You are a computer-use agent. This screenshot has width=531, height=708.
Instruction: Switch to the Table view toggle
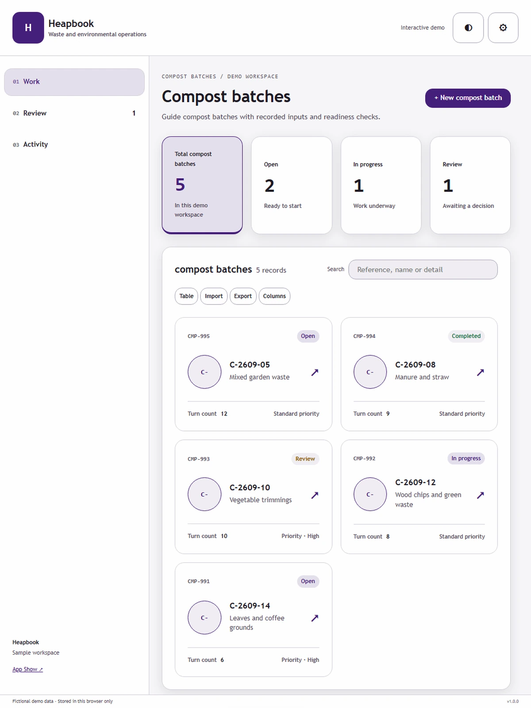[186, 296]
